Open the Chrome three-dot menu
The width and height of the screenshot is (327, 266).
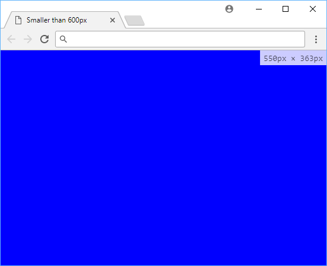[x=316, y=39]
